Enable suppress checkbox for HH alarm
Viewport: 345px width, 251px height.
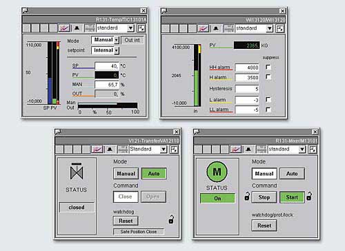coord(268,67)
